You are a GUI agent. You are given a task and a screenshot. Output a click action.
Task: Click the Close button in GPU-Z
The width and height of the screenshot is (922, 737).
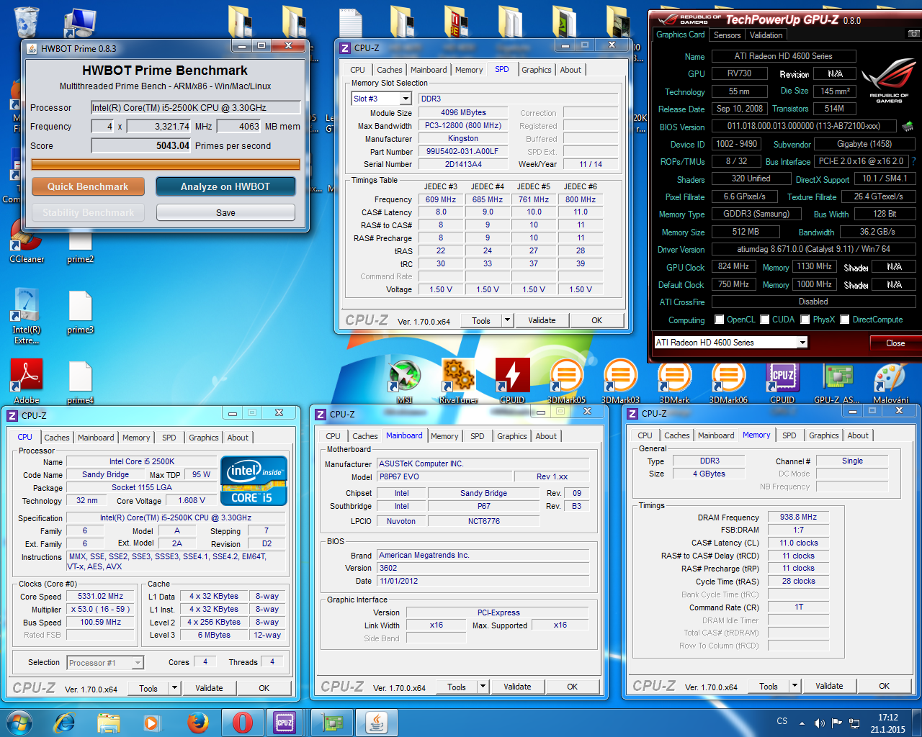(895, 343)
